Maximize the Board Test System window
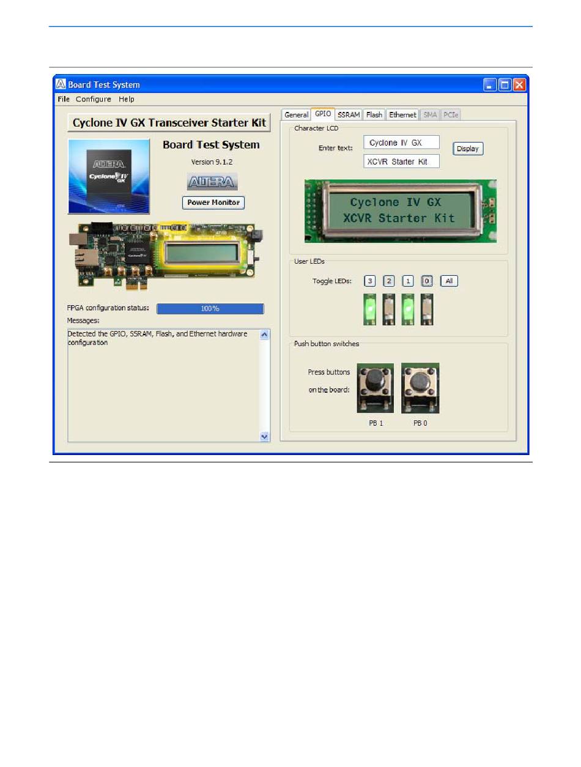 (505, 85)
